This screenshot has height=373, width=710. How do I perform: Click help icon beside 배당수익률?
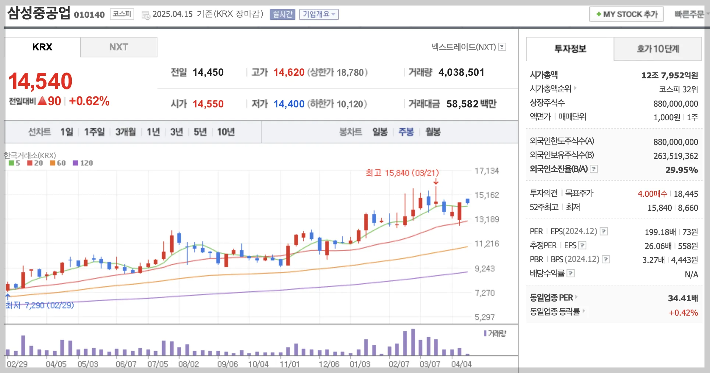571,273
